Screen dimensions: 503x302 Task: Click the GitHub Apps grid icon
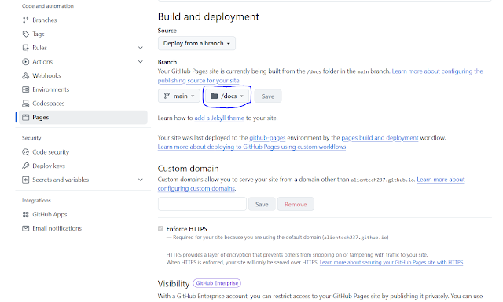point(25,215)
